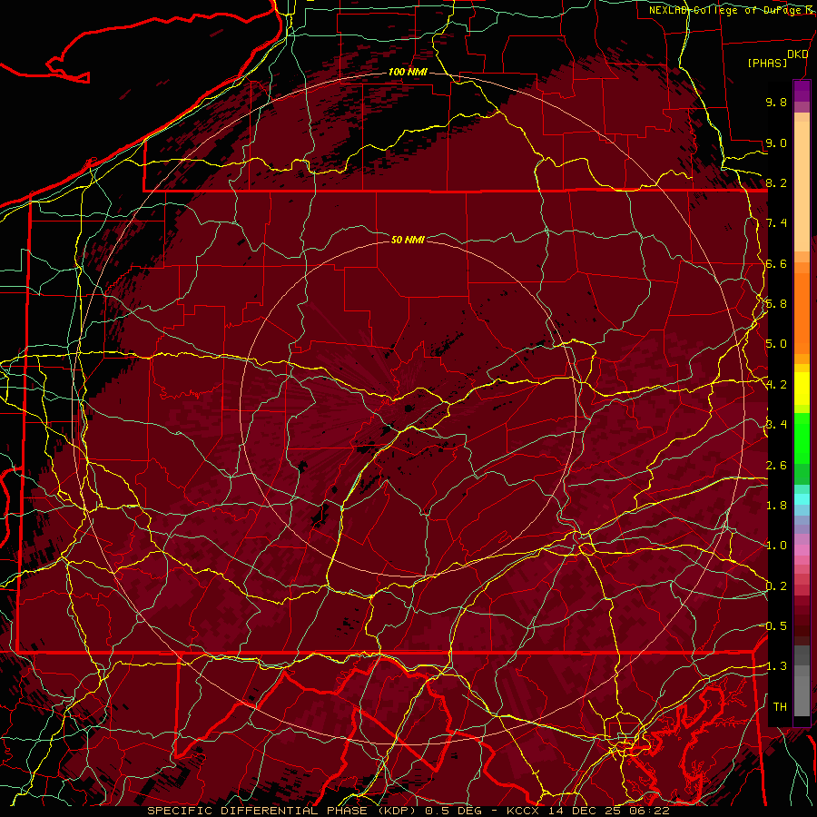Click the yellow segment of the color bar
Image resolution: width=817 pixels, height=817 pixels.
click(x=802, y=389)
